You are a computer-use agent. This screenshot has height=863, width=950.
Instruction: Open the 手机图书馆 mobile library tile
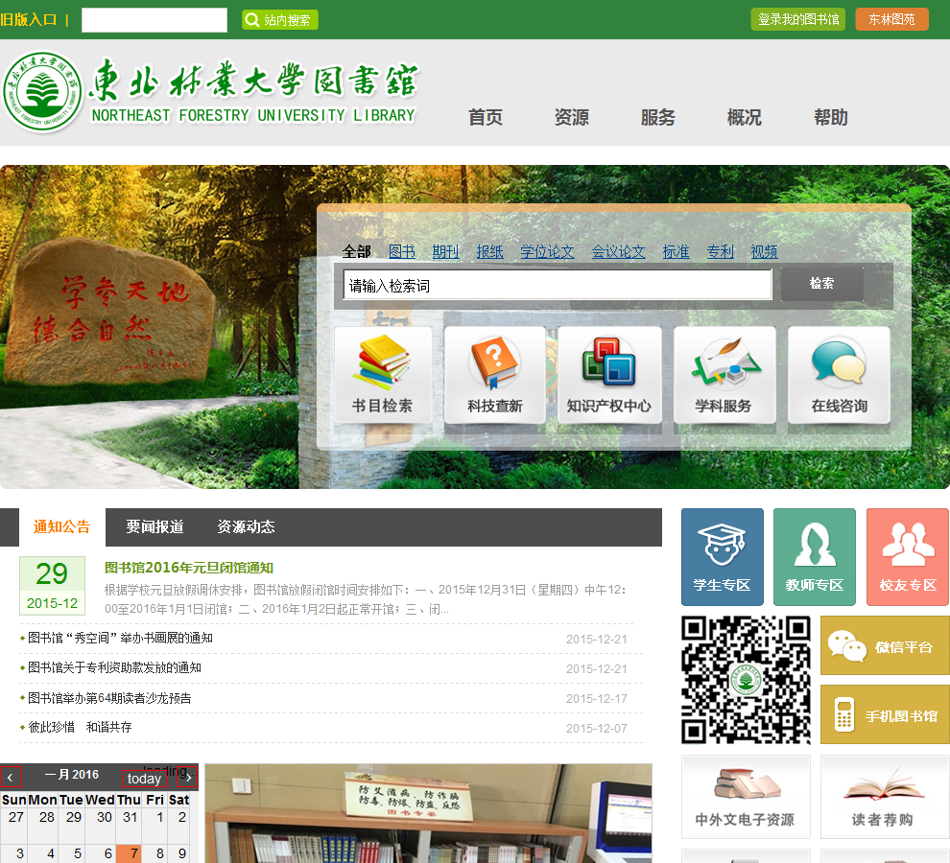[885, 714]
